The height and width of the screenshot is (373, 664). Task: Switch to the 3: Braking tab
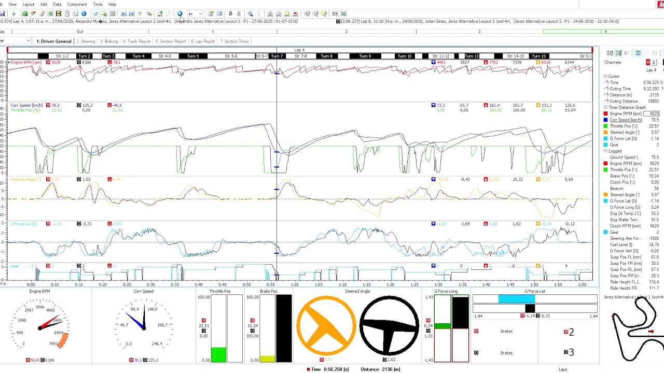(109, 41)
